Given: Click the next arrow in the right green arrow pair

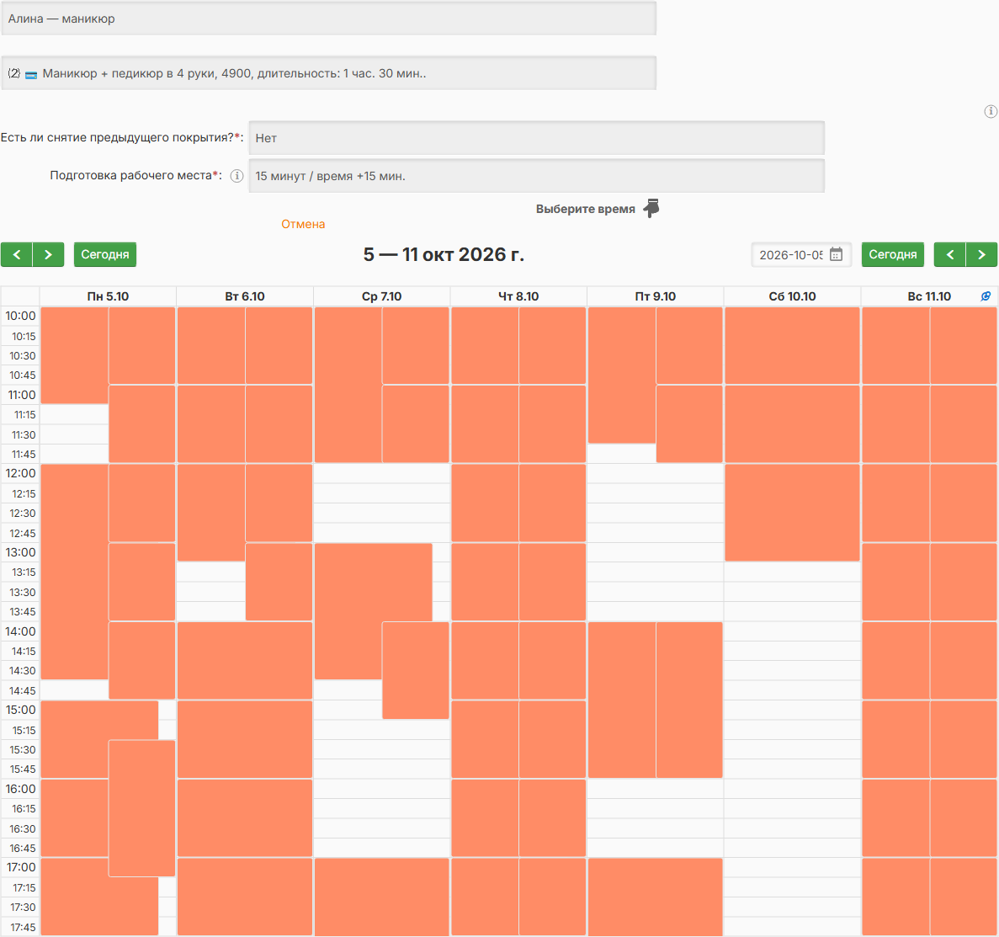Looking at the screenshot, I should tap(982, 254).
